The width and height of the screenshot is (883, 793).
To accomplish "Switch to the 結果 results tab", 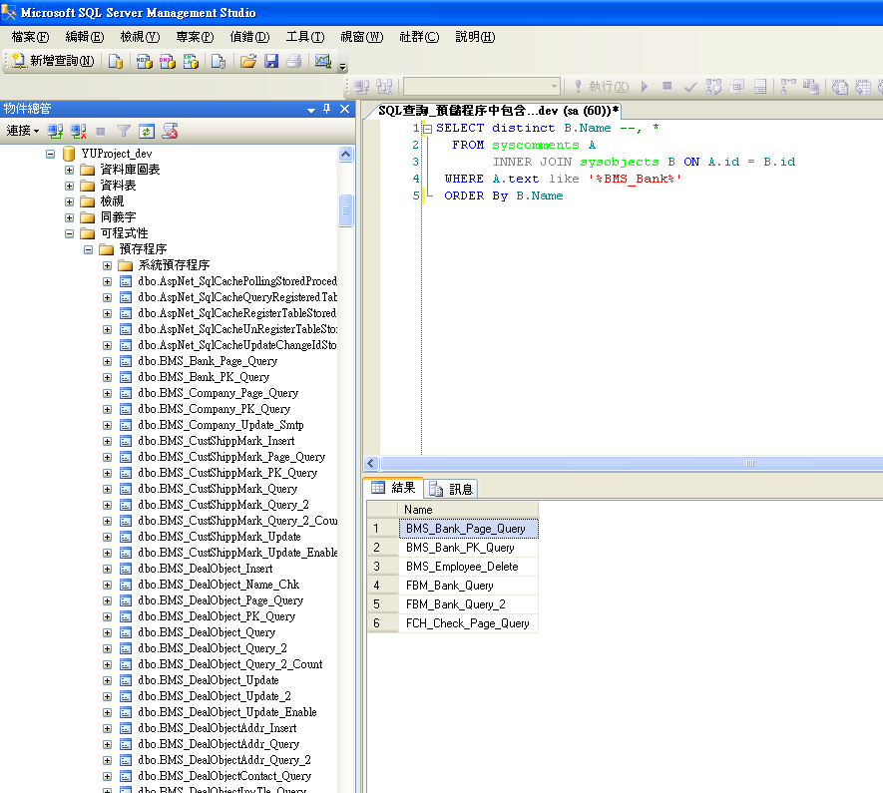I will click(x=394, y=488).
